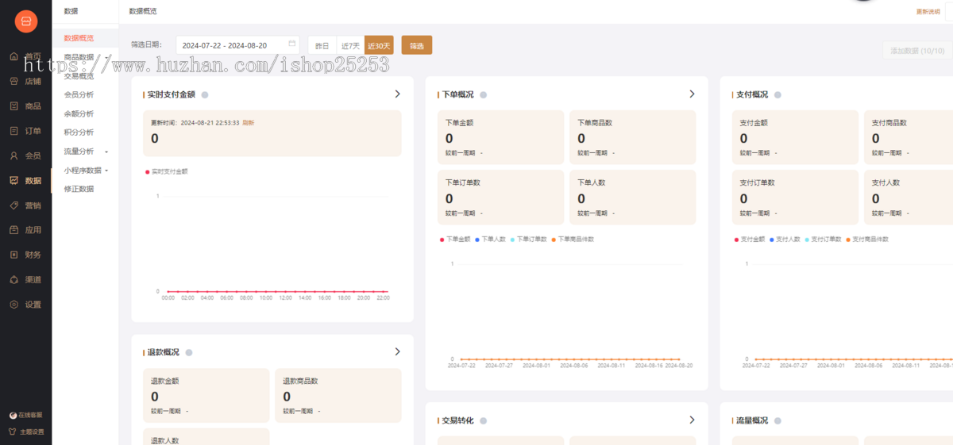The width and height of the screenshot is (953, 445).
Task: Click the 下单金额 metric tile
Action: [500, 137]
